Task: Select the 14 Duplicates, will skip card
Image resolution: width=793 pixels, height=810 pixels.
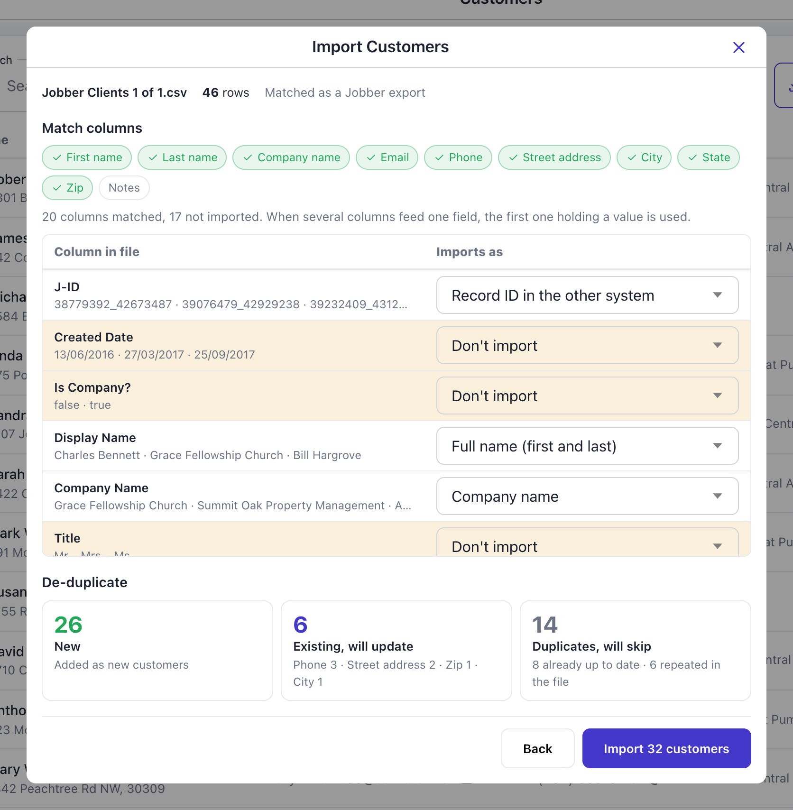Action: [x=636, y=651]
